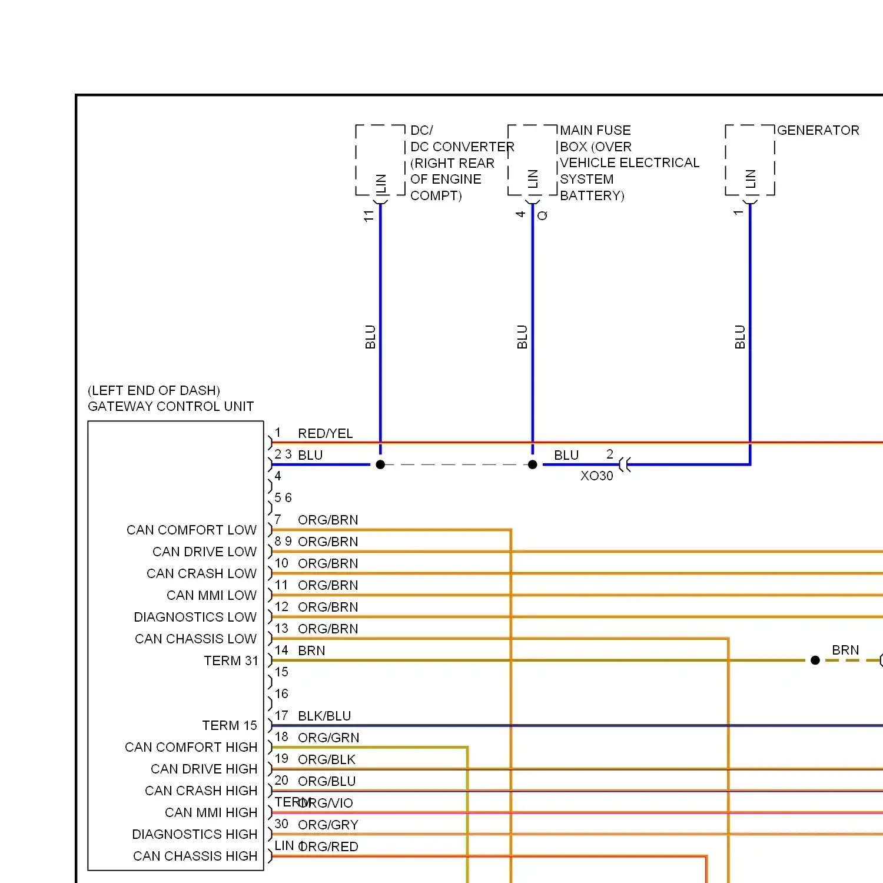Select the CAN COMFORT HIGH label

click(191, 747)
